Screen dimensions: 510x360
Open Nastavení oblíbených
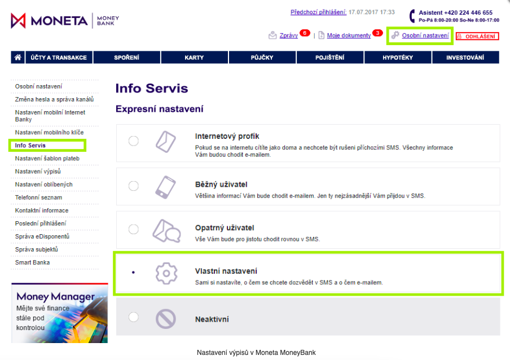[43, 185]
